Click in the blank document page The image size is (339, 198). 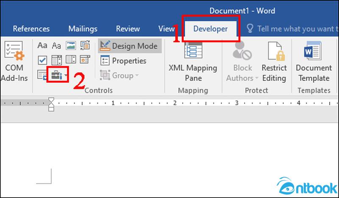point(169,160)
